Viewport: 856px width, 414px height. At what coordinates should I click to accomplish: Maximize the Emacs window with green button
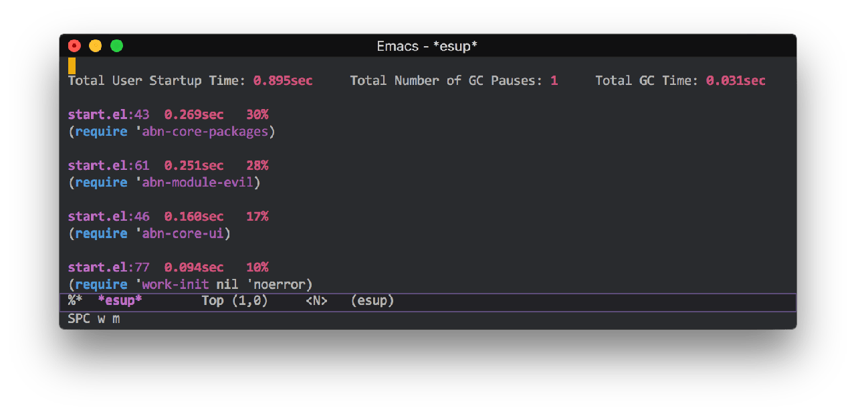(x=116, y=46)
